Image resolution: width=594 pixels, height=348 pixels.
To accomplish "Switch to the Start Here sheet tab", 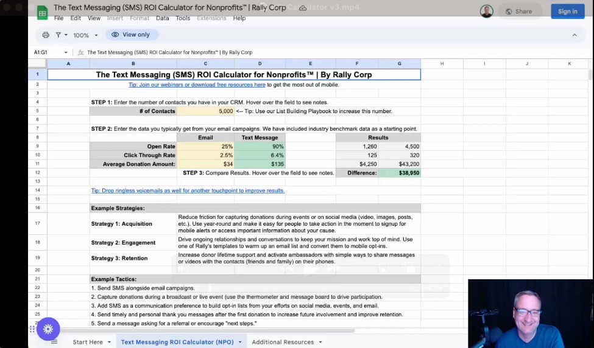I will coord(88,342).
